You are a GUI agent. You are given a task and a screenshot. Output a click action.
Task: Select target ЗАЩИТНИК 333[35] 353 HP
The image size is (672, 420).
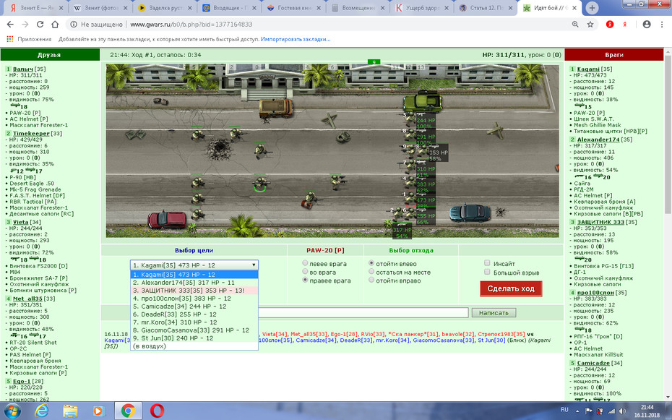point(194,291)
